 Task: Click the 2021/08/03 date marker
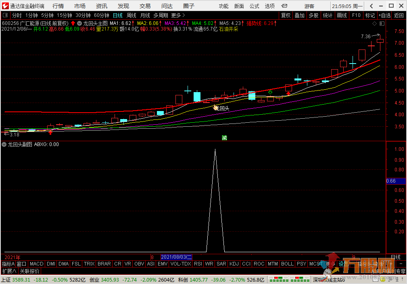coord(176,257)
